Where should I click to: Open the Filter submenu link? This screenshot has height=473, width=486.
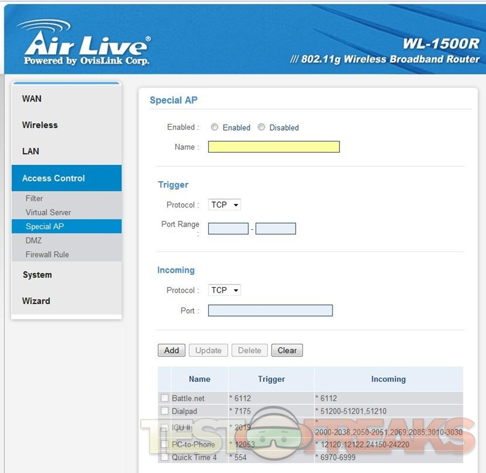(34, 198)
